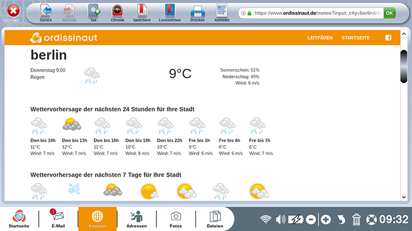The width and height of the screenshot is (412, 231).
Task: Click the Fre bis 1h forecast label
Action: 199,140
